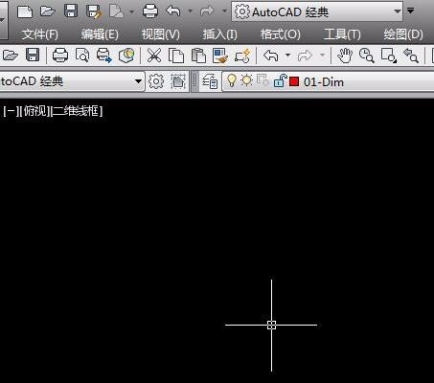Toggle layer on/off light bulb

click(231, 80)
